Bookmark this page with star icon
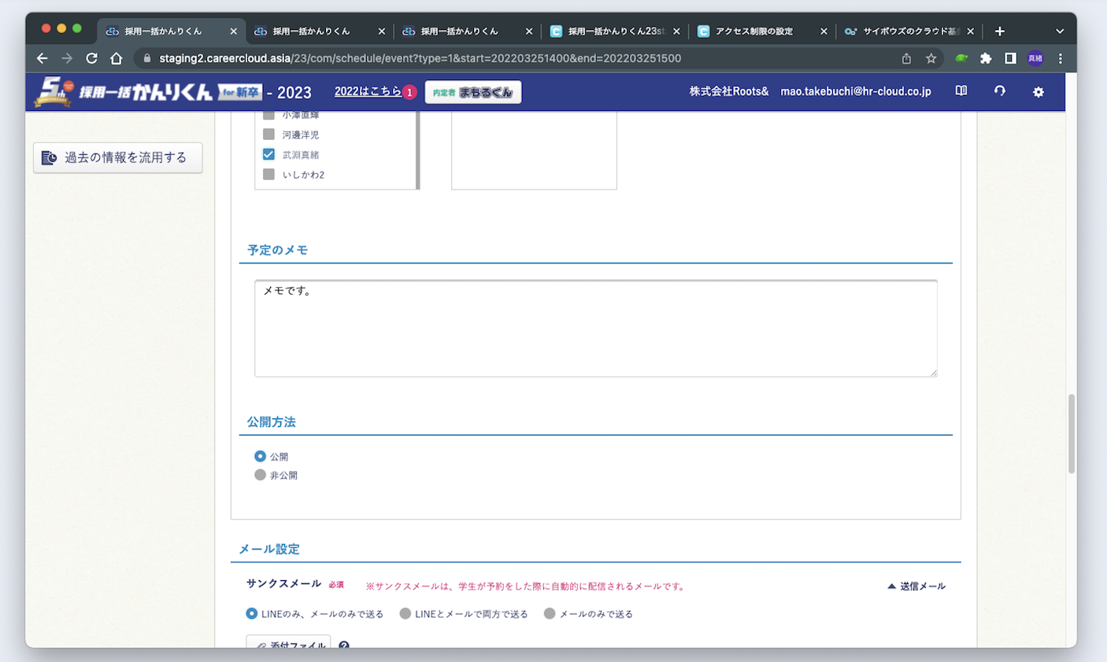The height and width of the screenshot is (662, 1107). tap(931, 58)
